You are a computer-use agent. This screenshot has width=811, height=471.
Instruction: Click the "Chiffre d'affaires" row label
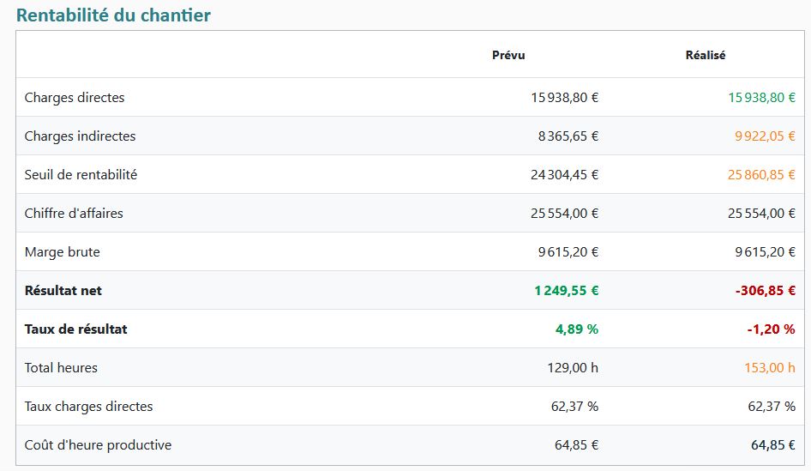(x=74, y=214)
